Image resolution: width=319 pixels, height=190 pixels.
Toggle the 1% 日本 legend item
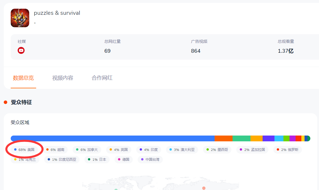coord(97,160)
